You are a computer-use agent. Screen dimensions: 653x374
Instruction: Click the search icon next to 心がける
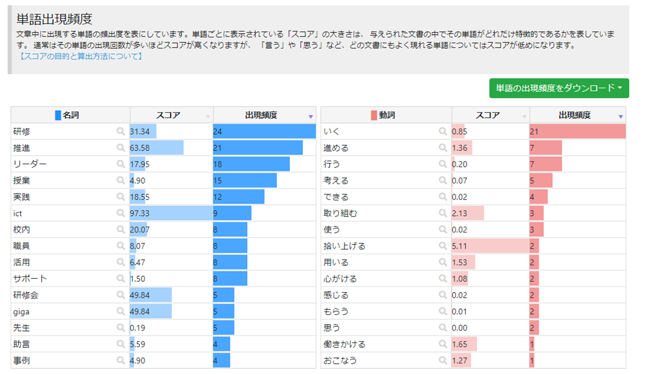443,279
